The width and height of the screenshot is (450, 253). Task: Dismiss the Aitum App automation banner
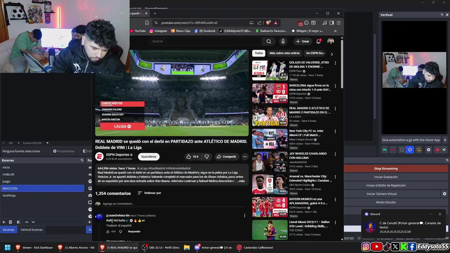(x=445, y=140)
